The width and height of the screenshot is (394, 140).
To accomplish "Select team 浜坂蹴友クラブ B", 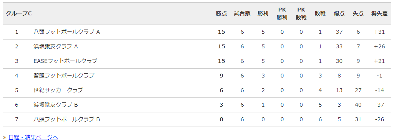I will 56,105.
